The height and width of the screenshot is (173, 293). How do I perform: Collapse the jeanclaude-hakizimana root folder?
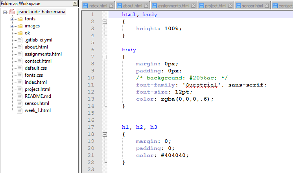click(5, 12)
